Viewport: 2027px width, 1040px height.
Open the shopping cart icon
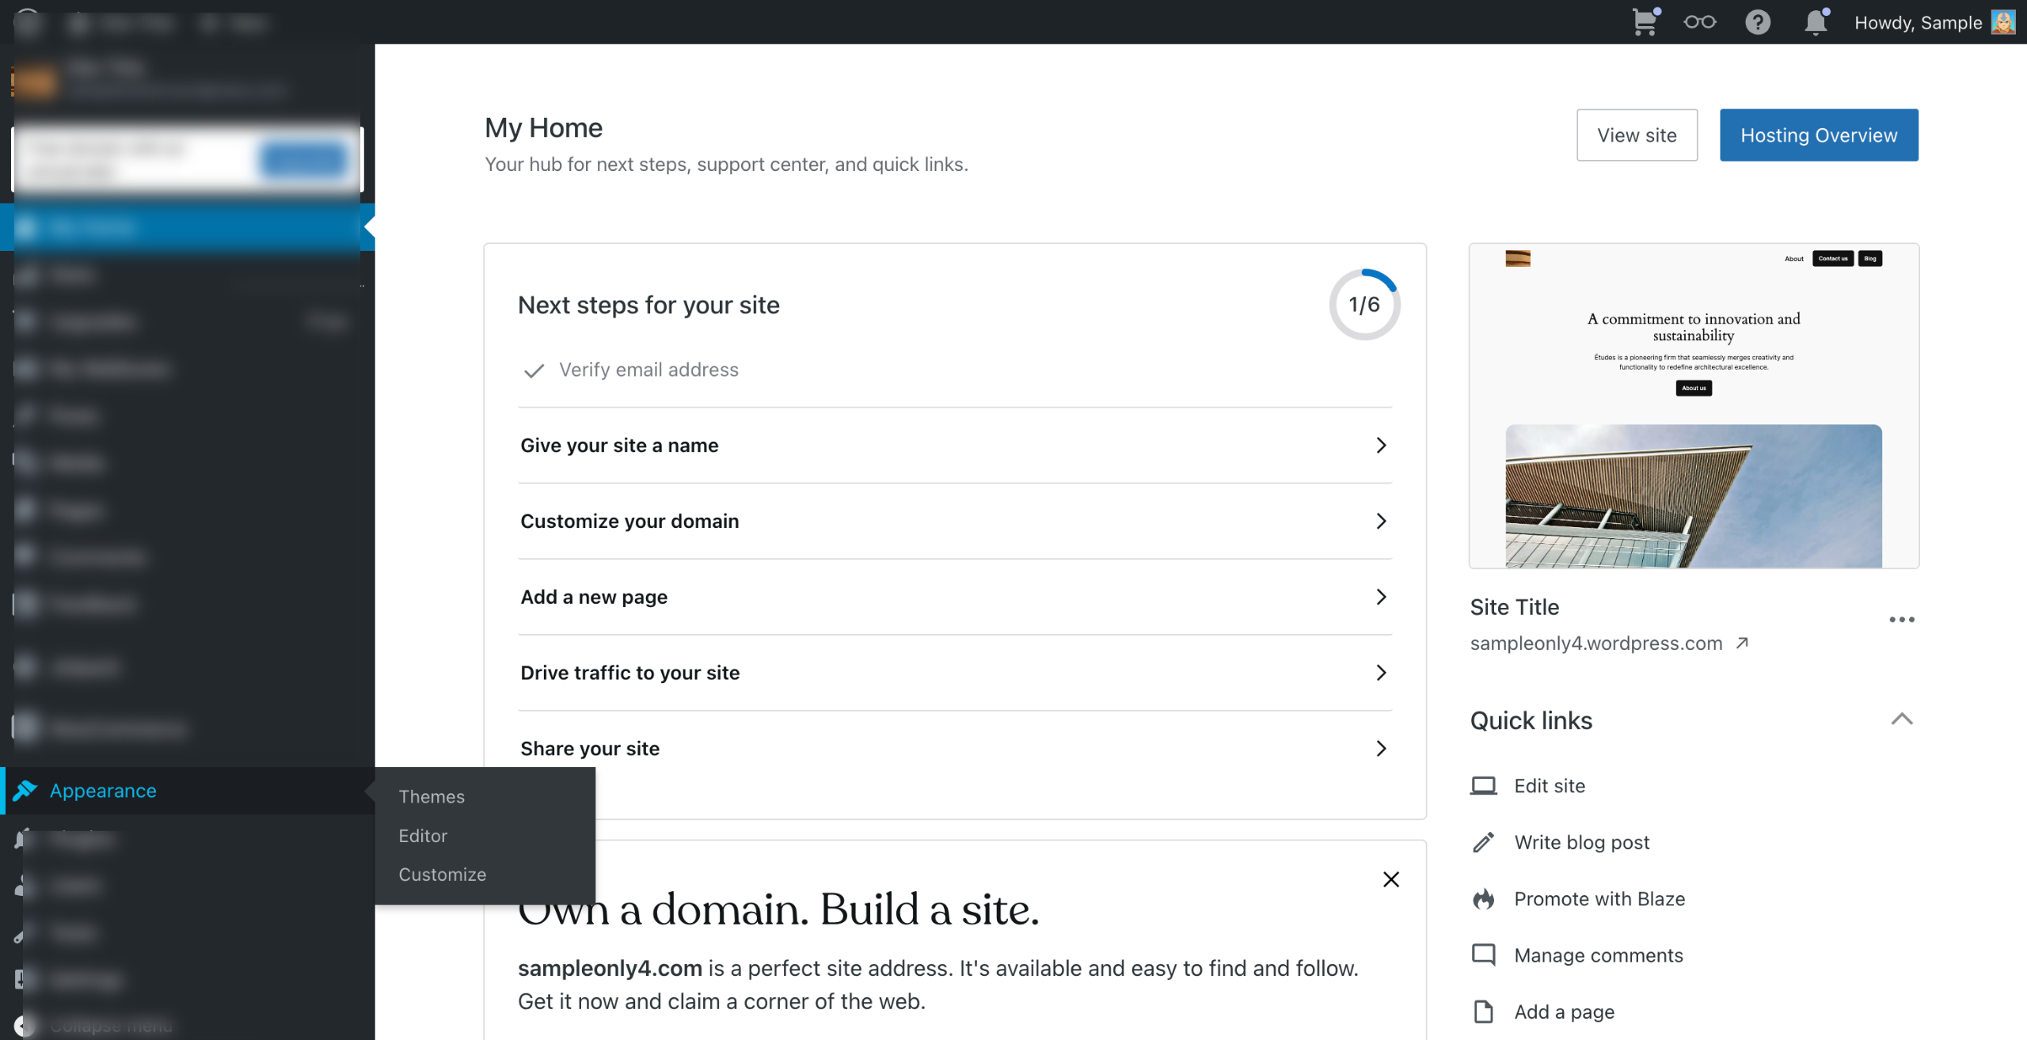click(1645, 22)
